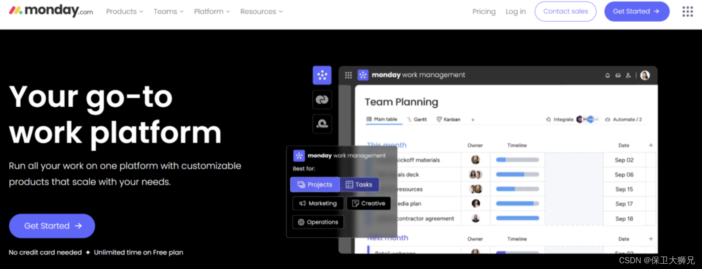Click owner avatars for resources row

point(475,189)
